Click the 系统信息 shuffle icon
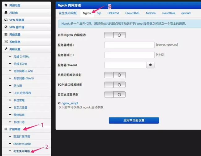Viewport: 201px width, 156px height. coord(6,42)
